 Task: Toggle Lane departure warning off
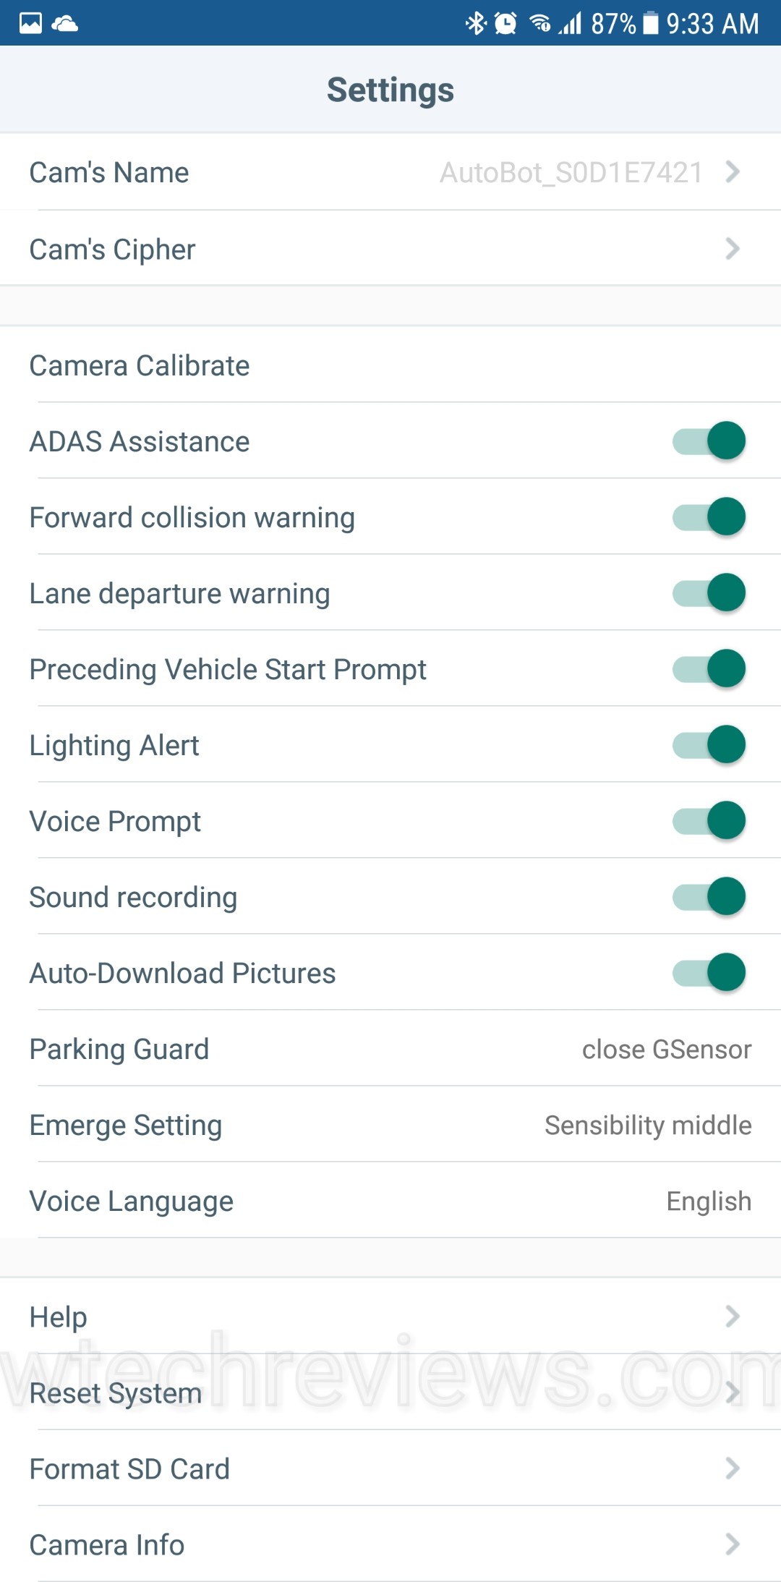pos(709,592)
